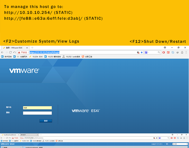Click the user account icon in login browser title bar
189x148 pixels.
click(x=165, y=47)
